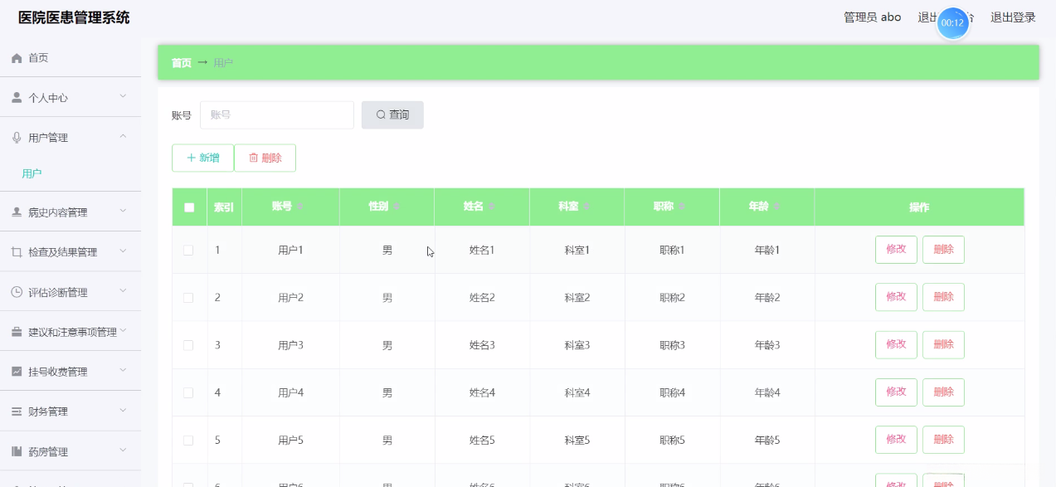Image resolution: width=1056 pixels, height=487 pixels.
Task: Click 修改 button in 用户1 row
Action: tap(896, 250)
